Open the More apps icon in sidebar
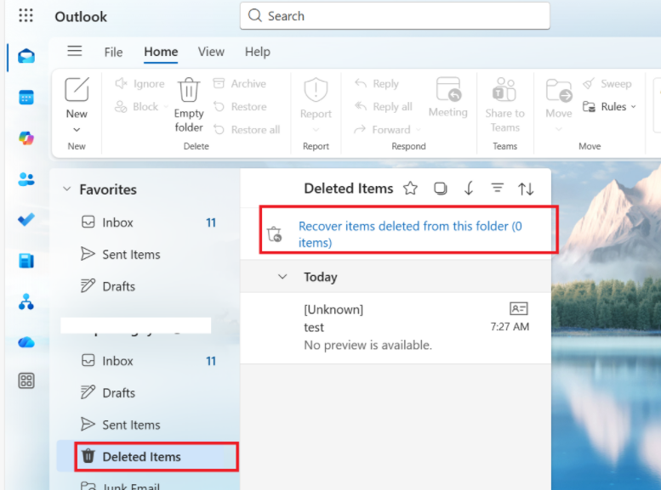This screenshot has width=661, height=490. 26,381
